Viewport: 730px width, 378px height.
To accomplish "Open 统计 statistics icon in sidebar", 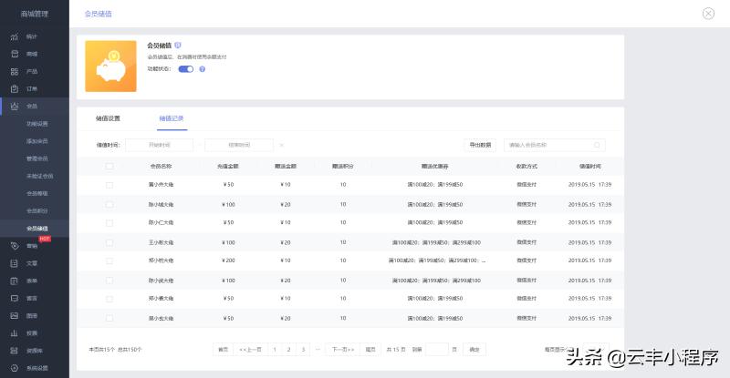I will [15, 36].
